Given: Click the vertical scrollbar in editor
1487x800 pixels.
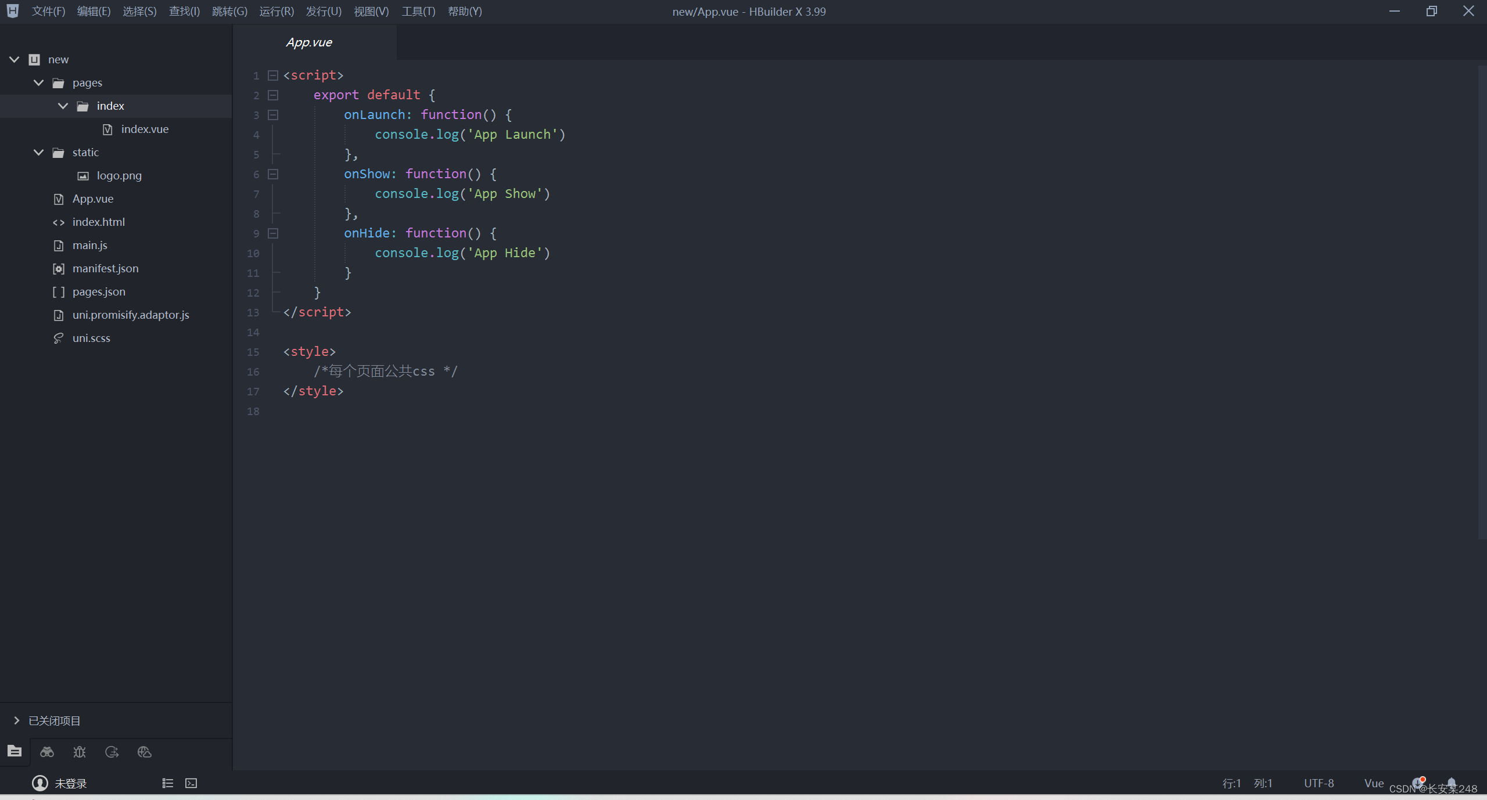Looking at the screenshot, I should pyautogui.click(x=1482, y=302).
